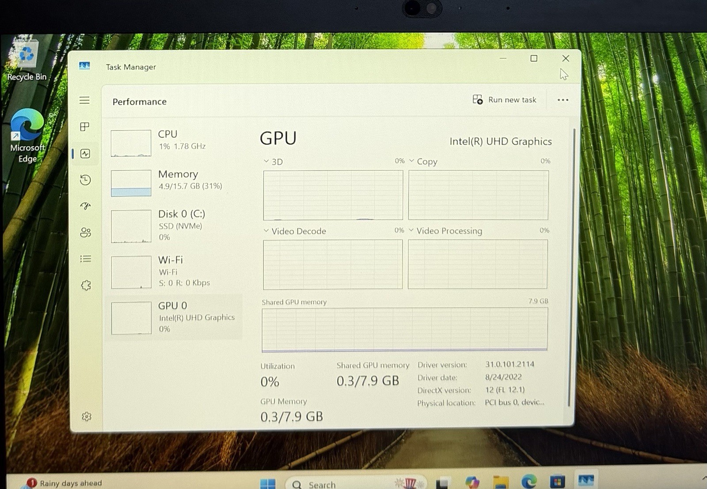Open Edge browser from the taskbar
707x489 pixels.
pyautogui.click(x=529, y=481)
